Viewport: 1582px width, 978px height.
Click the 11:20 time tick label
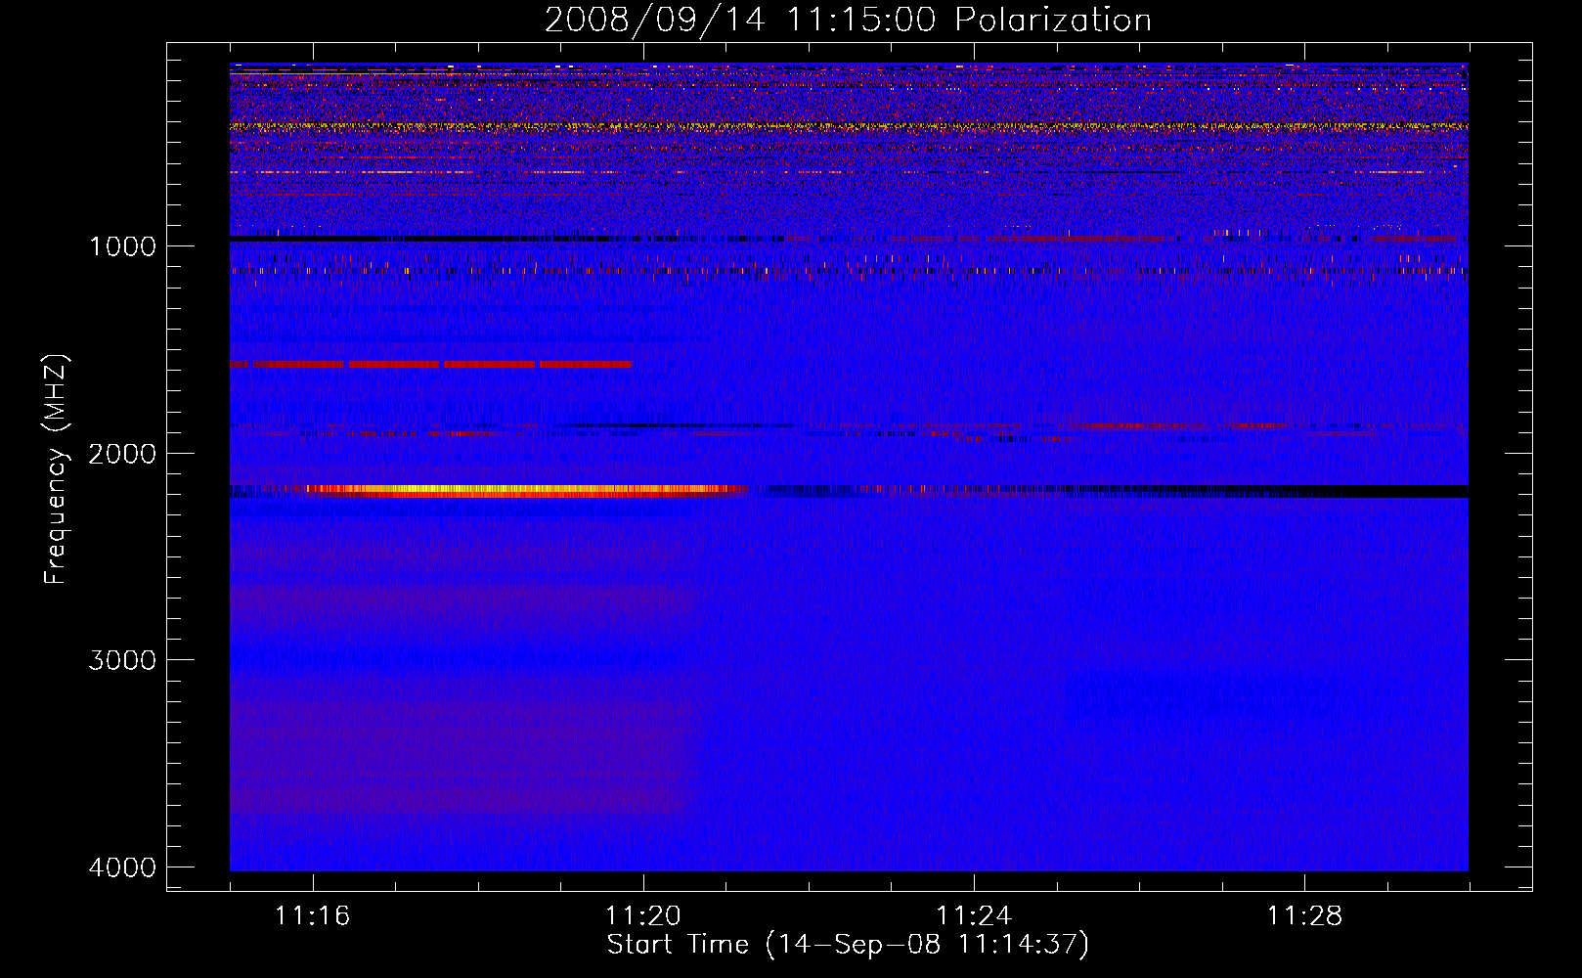[x=643, y=916]
